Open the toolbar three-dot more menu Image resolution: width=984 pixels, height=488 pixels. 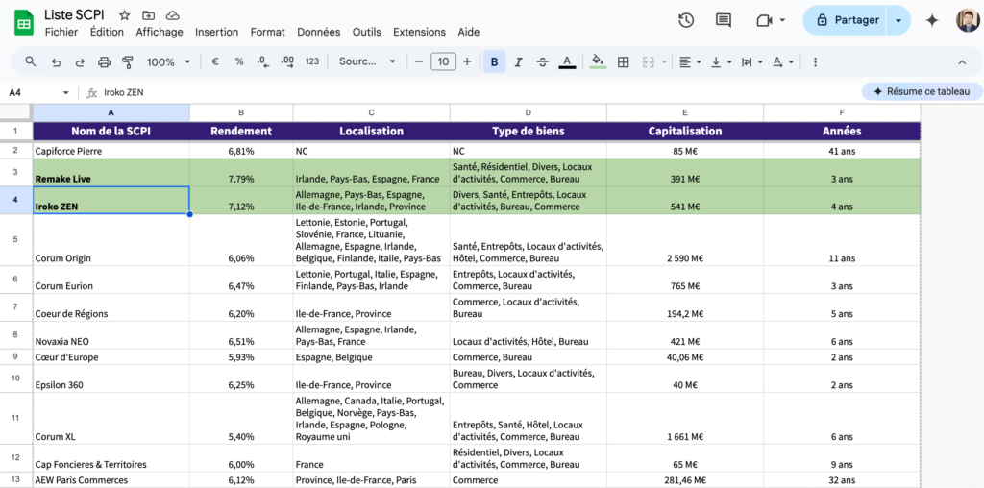pyautogui.click(x=815, y=61)
